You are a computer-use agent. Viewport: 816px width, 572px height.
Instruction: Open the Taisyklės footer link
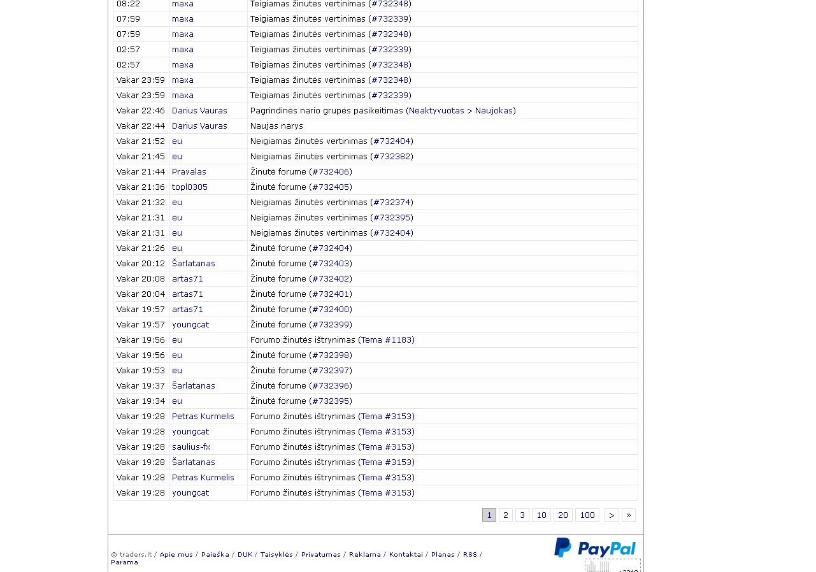(276, 555)
